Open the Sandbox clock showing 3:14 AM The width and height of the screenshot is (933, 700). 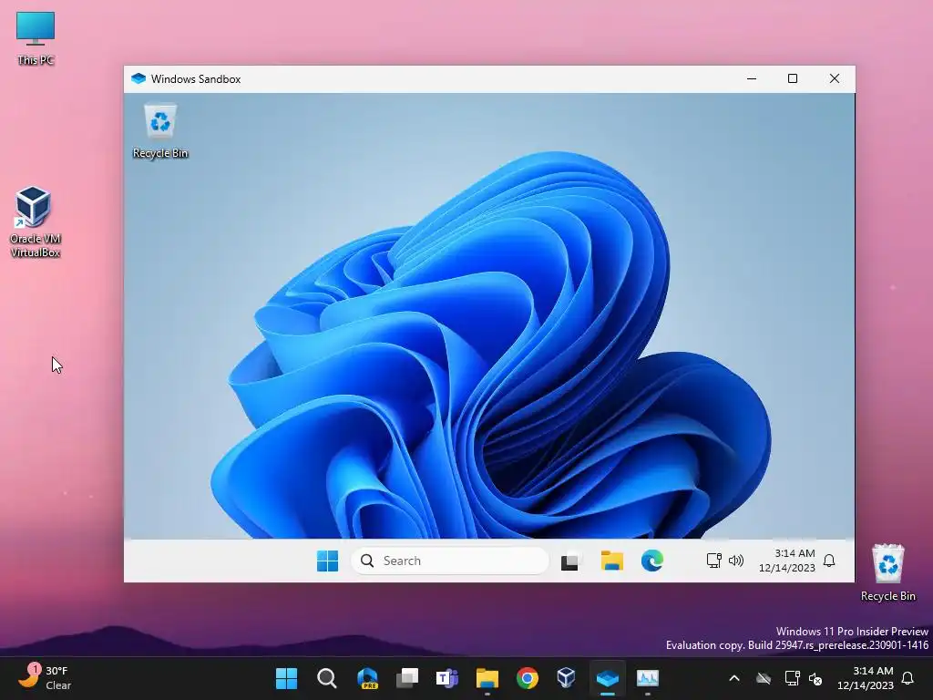pyautogui.click(x=786, y=561)
